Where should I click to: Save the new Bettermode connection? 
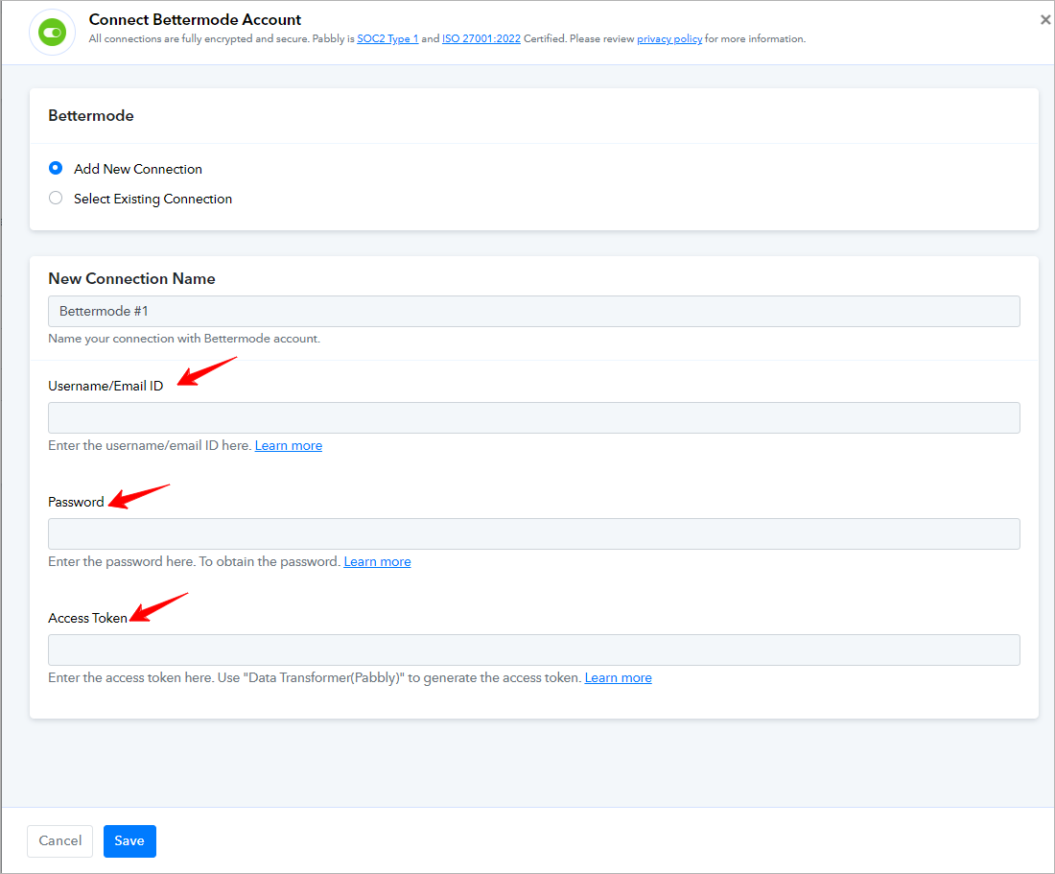[129, 841]
